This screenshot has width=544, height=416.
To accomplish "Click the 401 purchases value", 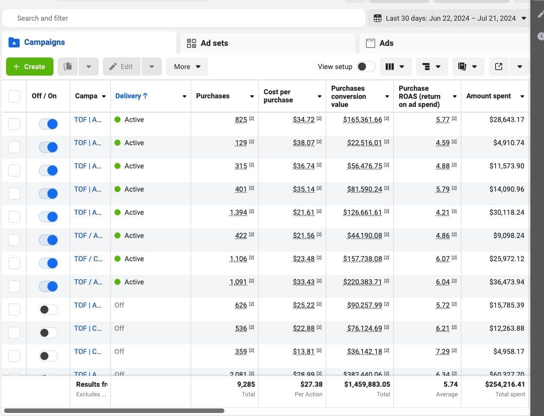I will pyautogui.click(x=241, y=190).
